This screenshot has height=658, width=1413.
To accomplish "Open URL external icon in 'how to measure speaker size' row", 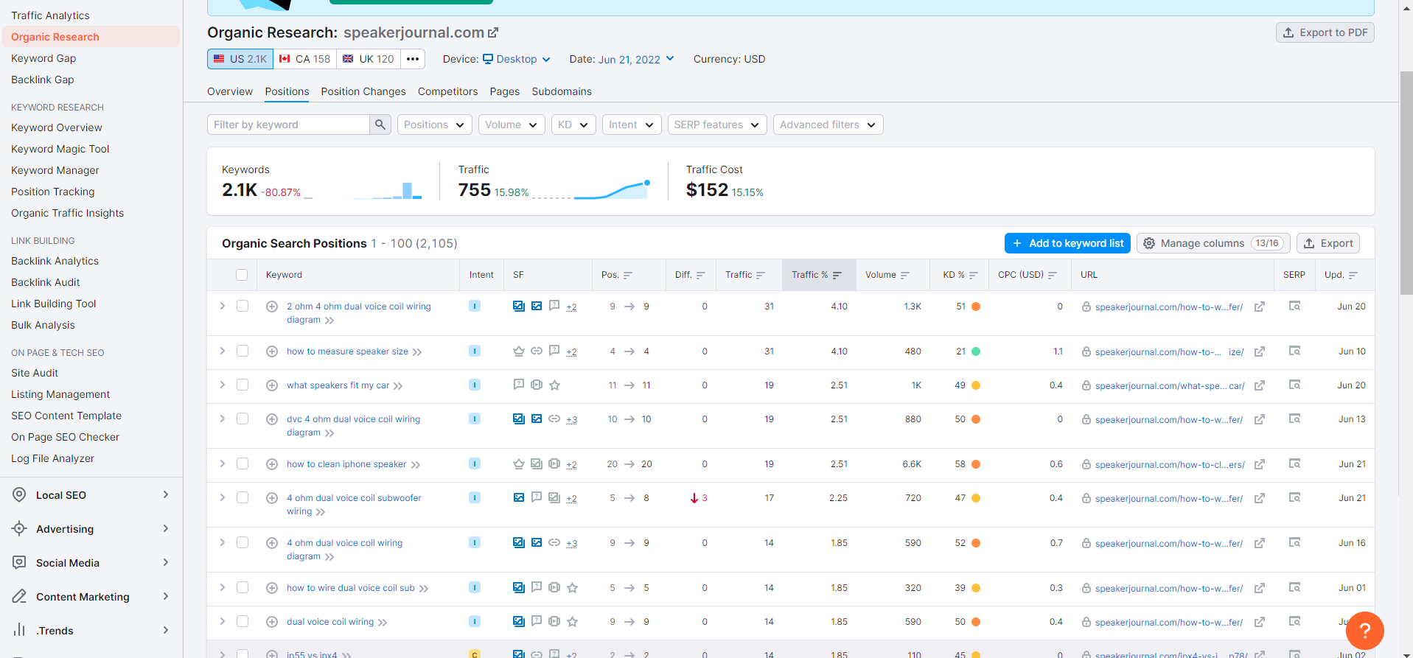I will click(1260, 351).
